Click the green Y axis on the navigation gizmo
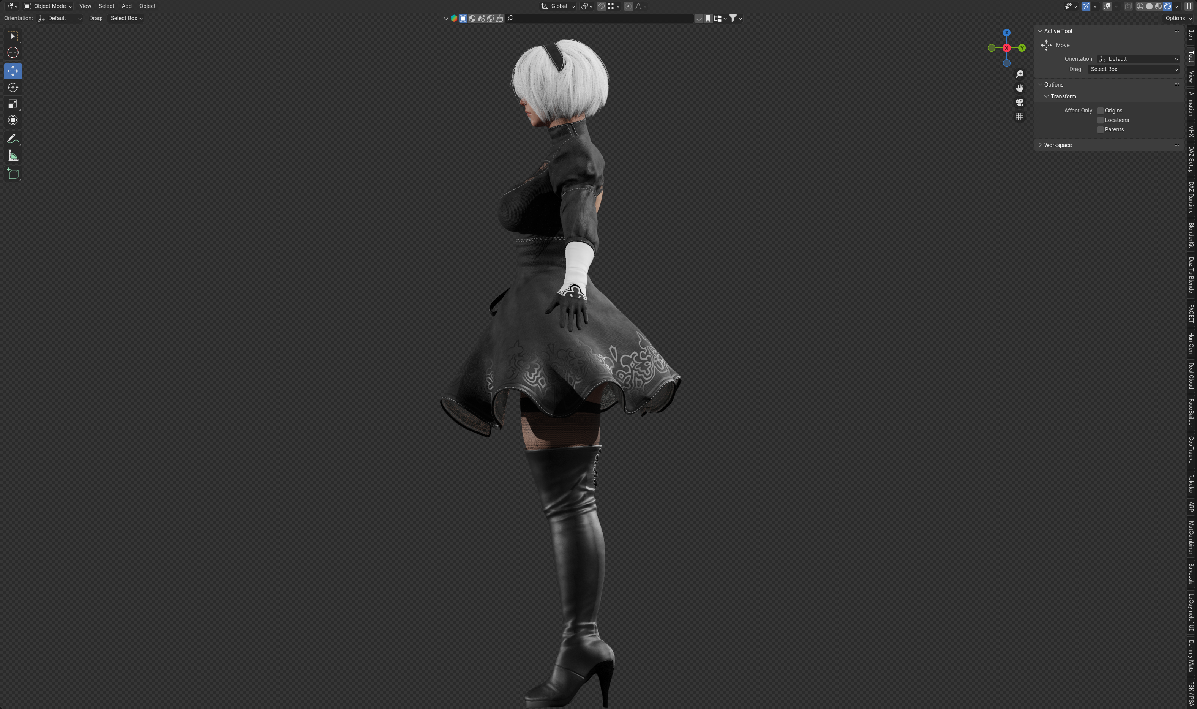 pyautogui.click(x=1022, y=48)
